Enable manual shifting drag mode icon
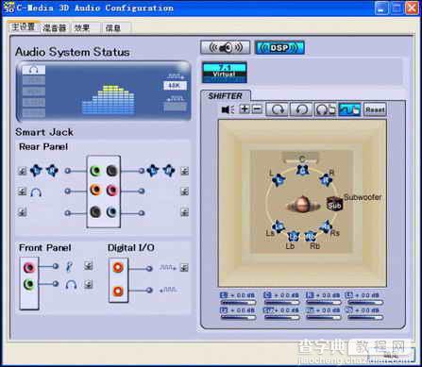The image size is (422, 367). [x=349, y=109]
